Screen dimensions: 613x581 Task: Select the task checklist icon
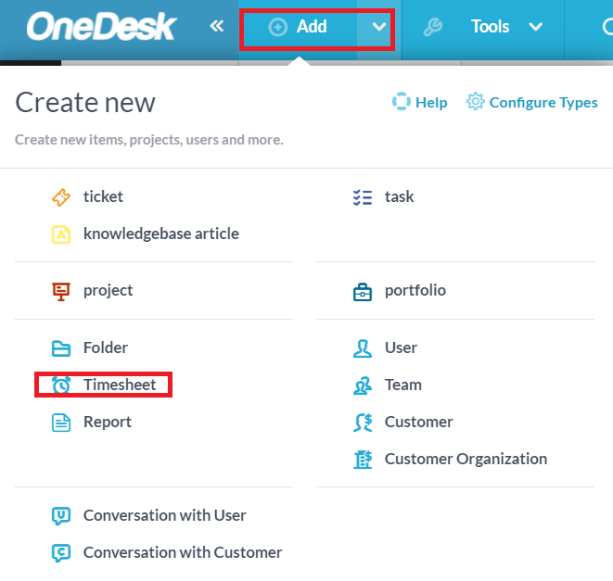363,197
